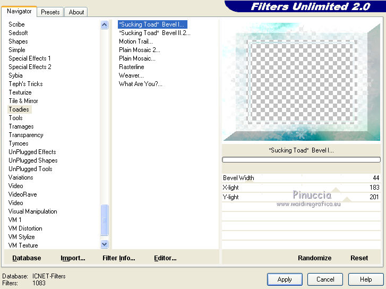
Task: Select *Sucking Toad* Bevel I... filter
Action: click(x=152, y=24)
